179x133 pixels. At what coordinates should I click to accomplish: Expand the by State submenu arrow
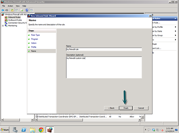click(x=175, y=31)
